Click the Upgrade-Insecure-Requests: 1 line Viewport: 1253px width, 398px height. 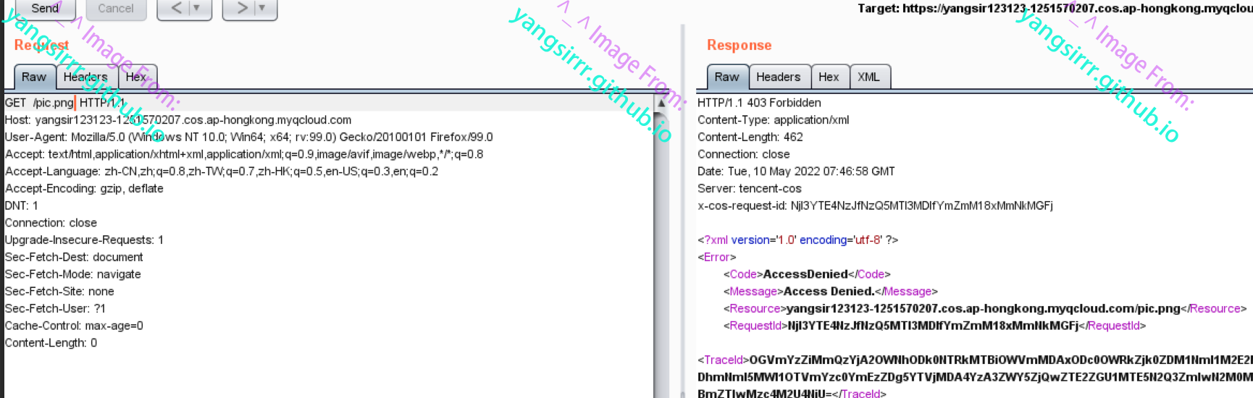tap(84, 240)
